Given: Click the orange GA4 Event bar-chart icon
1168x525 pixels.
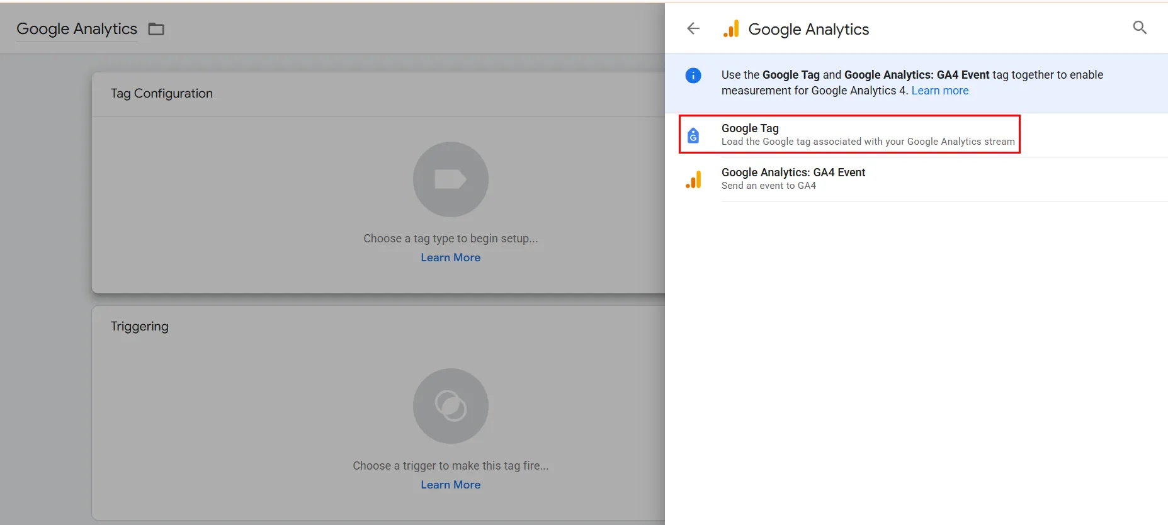Looking at the screenshot, I should coord(693,179).
